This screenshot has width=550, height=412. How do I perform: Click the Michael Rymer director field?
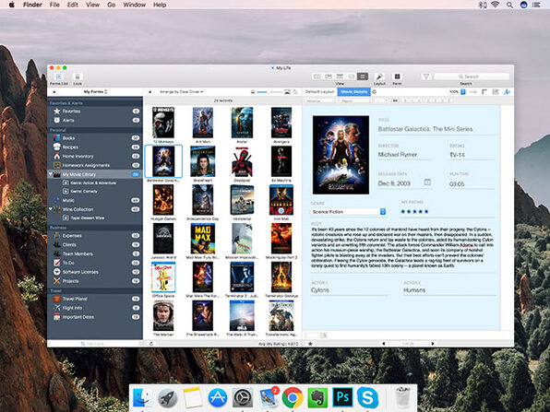tap(405, 155)
